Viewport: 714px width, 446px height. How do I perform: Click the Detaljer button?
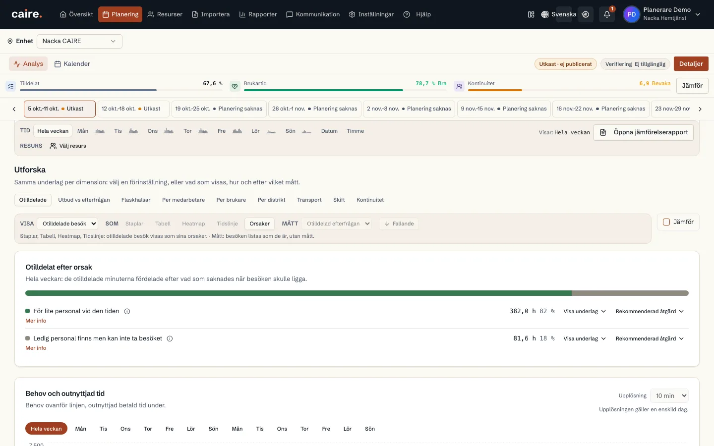(691, 64)
